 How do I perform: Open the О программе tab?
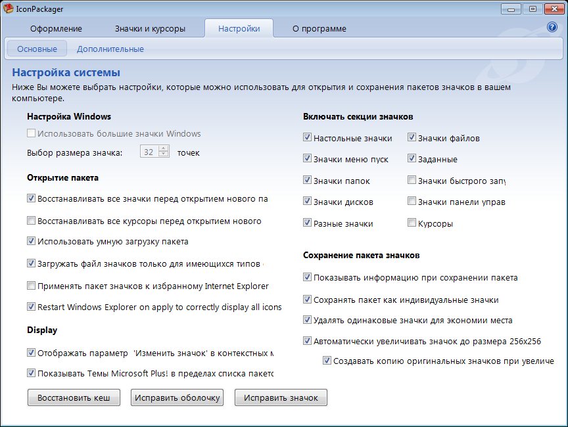coord(319,29)
